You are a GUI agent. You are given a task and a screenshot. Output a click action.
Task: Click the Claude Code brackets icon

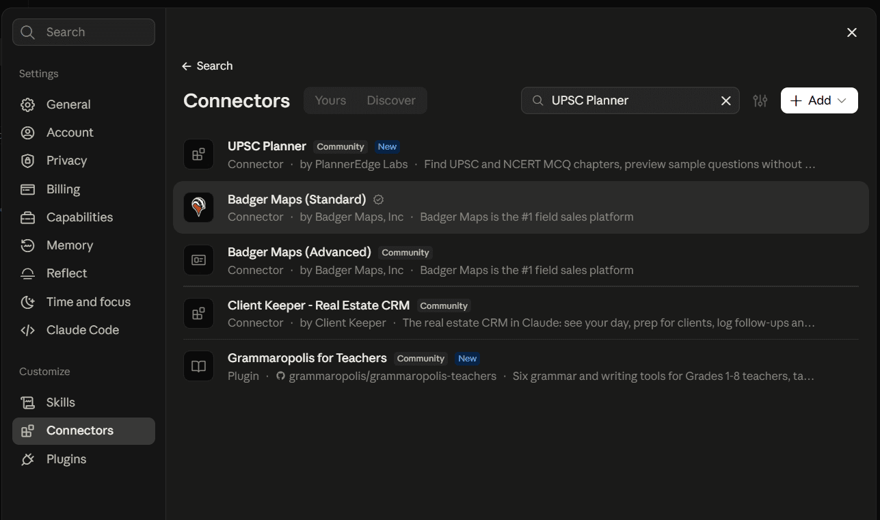(x=27, y=330)
